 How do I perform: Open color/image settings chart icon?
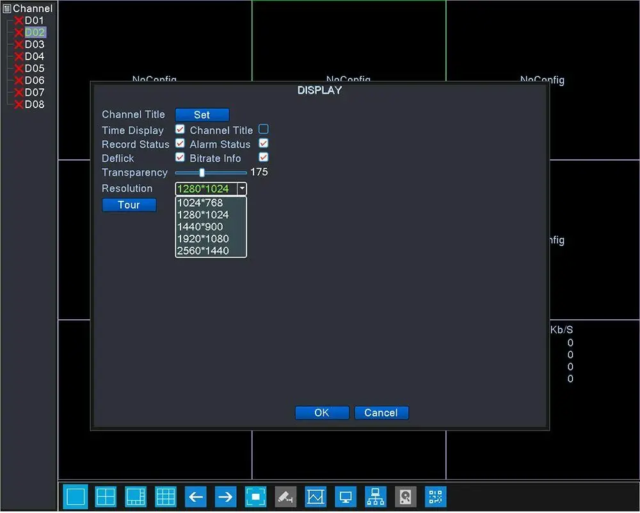coord(316,498)
